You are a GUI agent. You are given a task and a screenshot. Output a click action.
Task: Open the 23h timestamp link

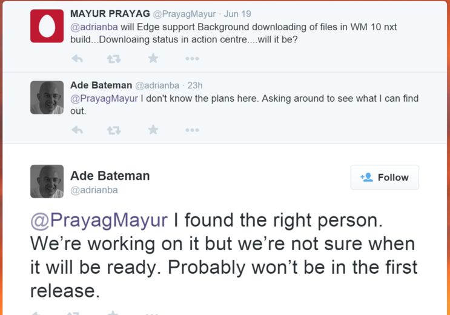195,85
